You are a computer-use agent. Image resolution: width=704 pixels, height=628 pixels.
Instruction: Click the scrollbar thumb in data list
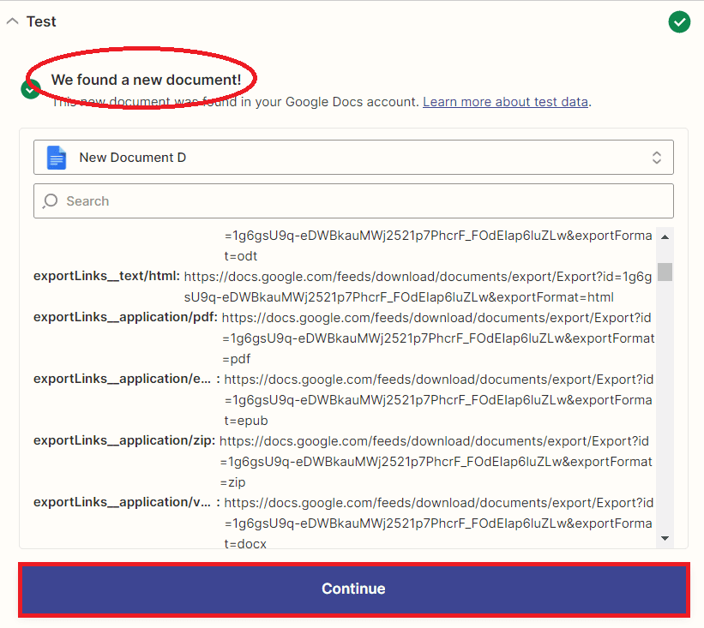pos(665,272)
